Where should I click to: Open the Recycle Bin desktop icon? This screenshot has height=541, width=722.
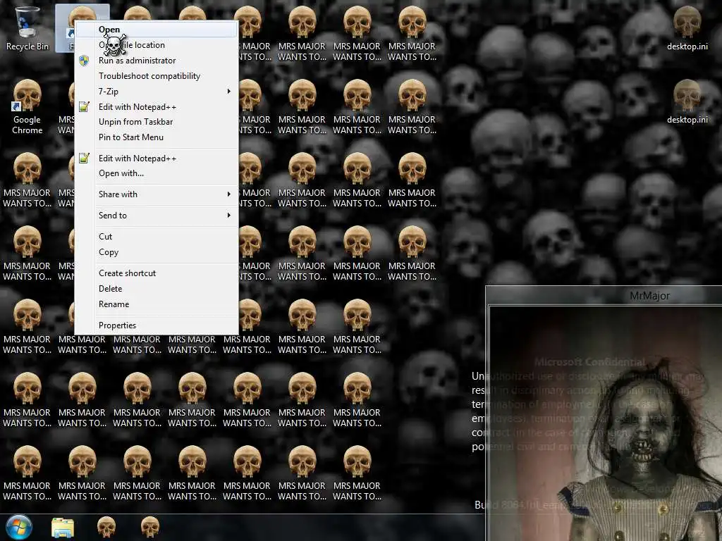pos(27,28)
